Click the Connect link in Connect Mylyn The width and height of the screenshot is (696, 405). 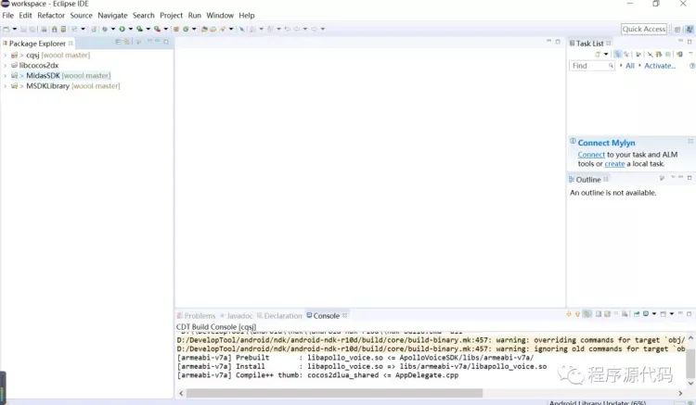(591, 155)
